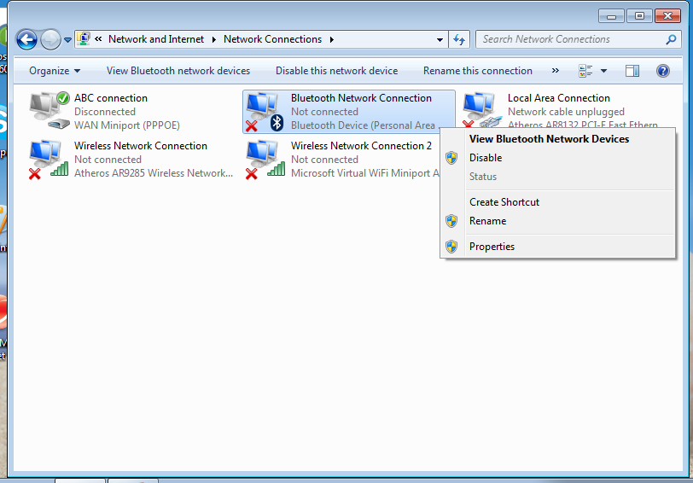Viewport: 693px width, 483px height.
Task: Show more toolbar commands via double chevron
Action: (555, 71)
